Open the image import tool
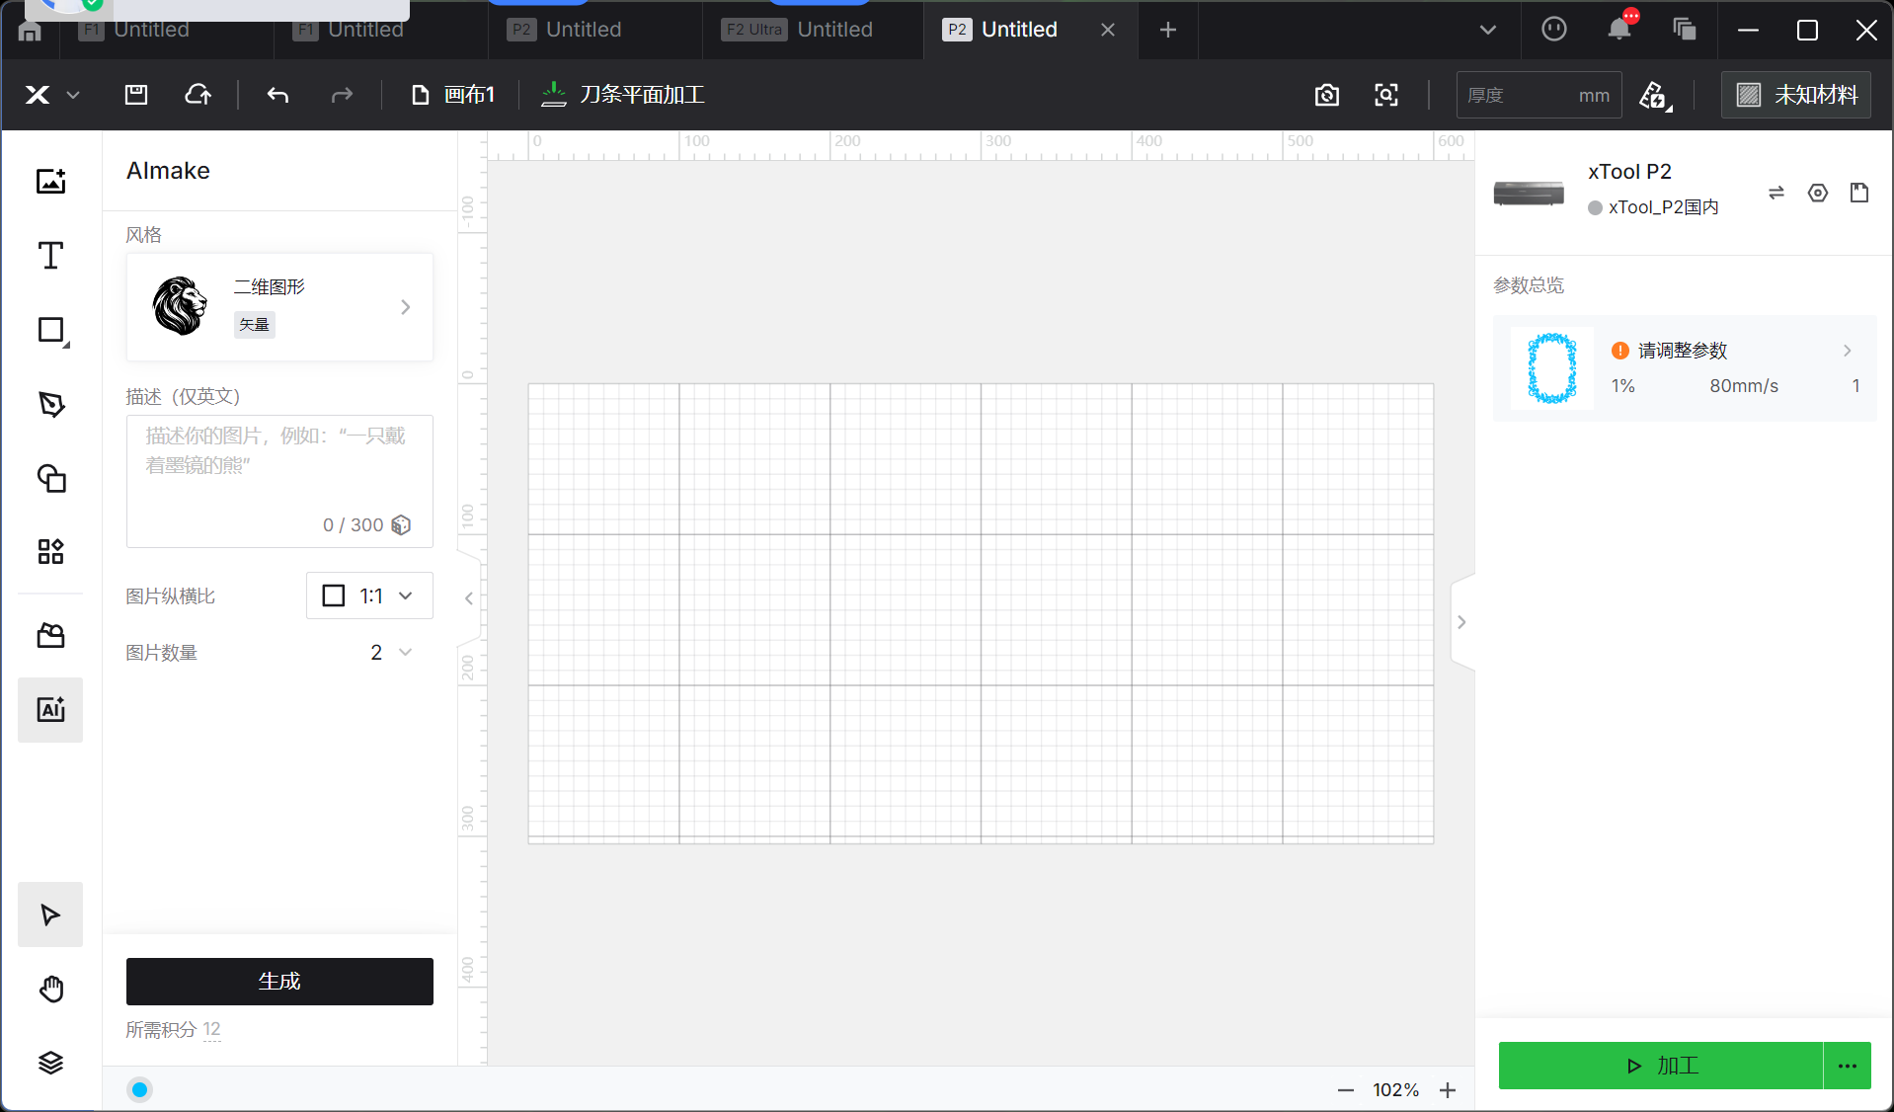1894x1112 pixels. pos(50,182)
